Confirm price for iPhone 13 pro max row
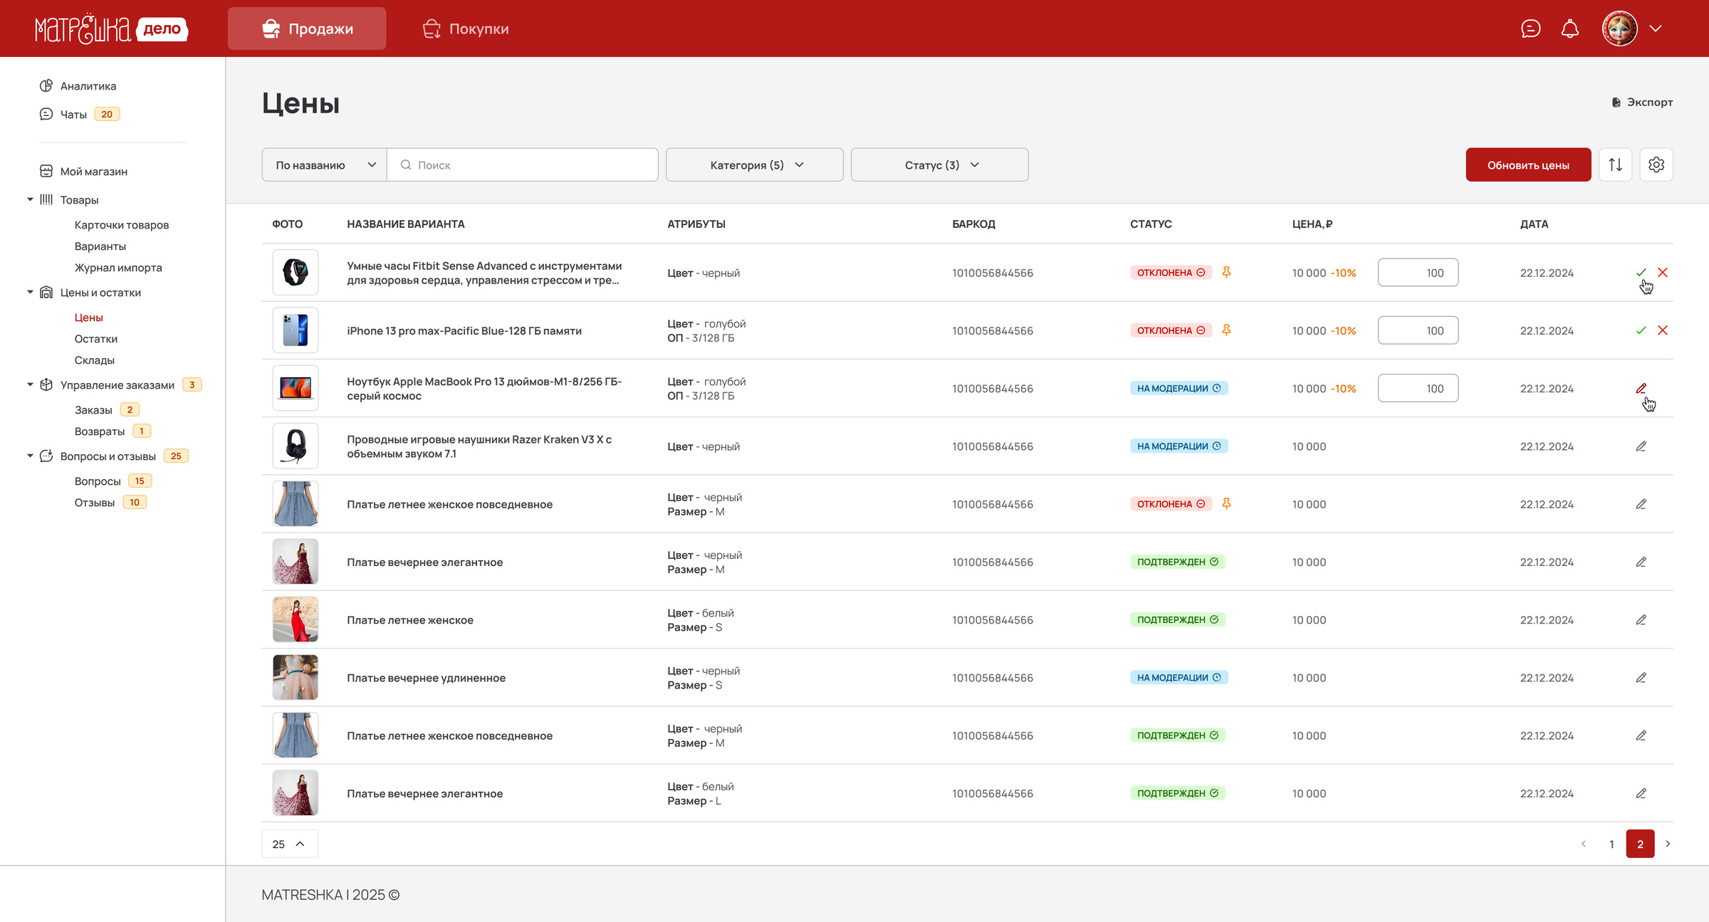1709x922 pixels. coord(1641,330)
